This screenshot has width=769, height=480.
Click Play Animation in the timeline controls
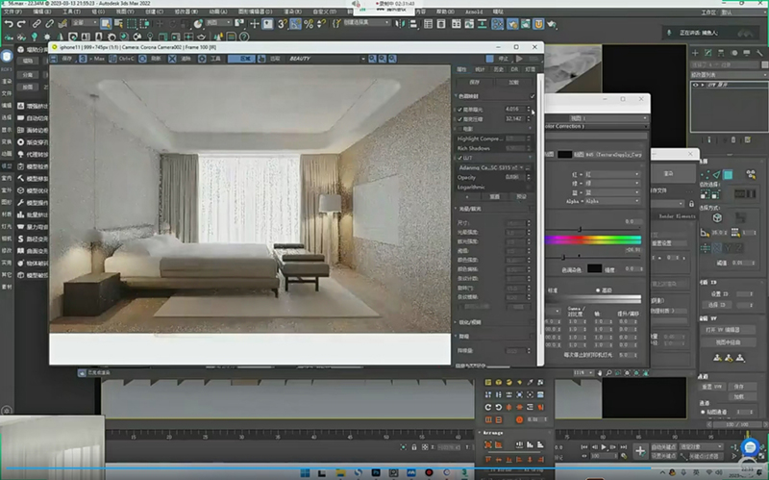coord(604,447)
